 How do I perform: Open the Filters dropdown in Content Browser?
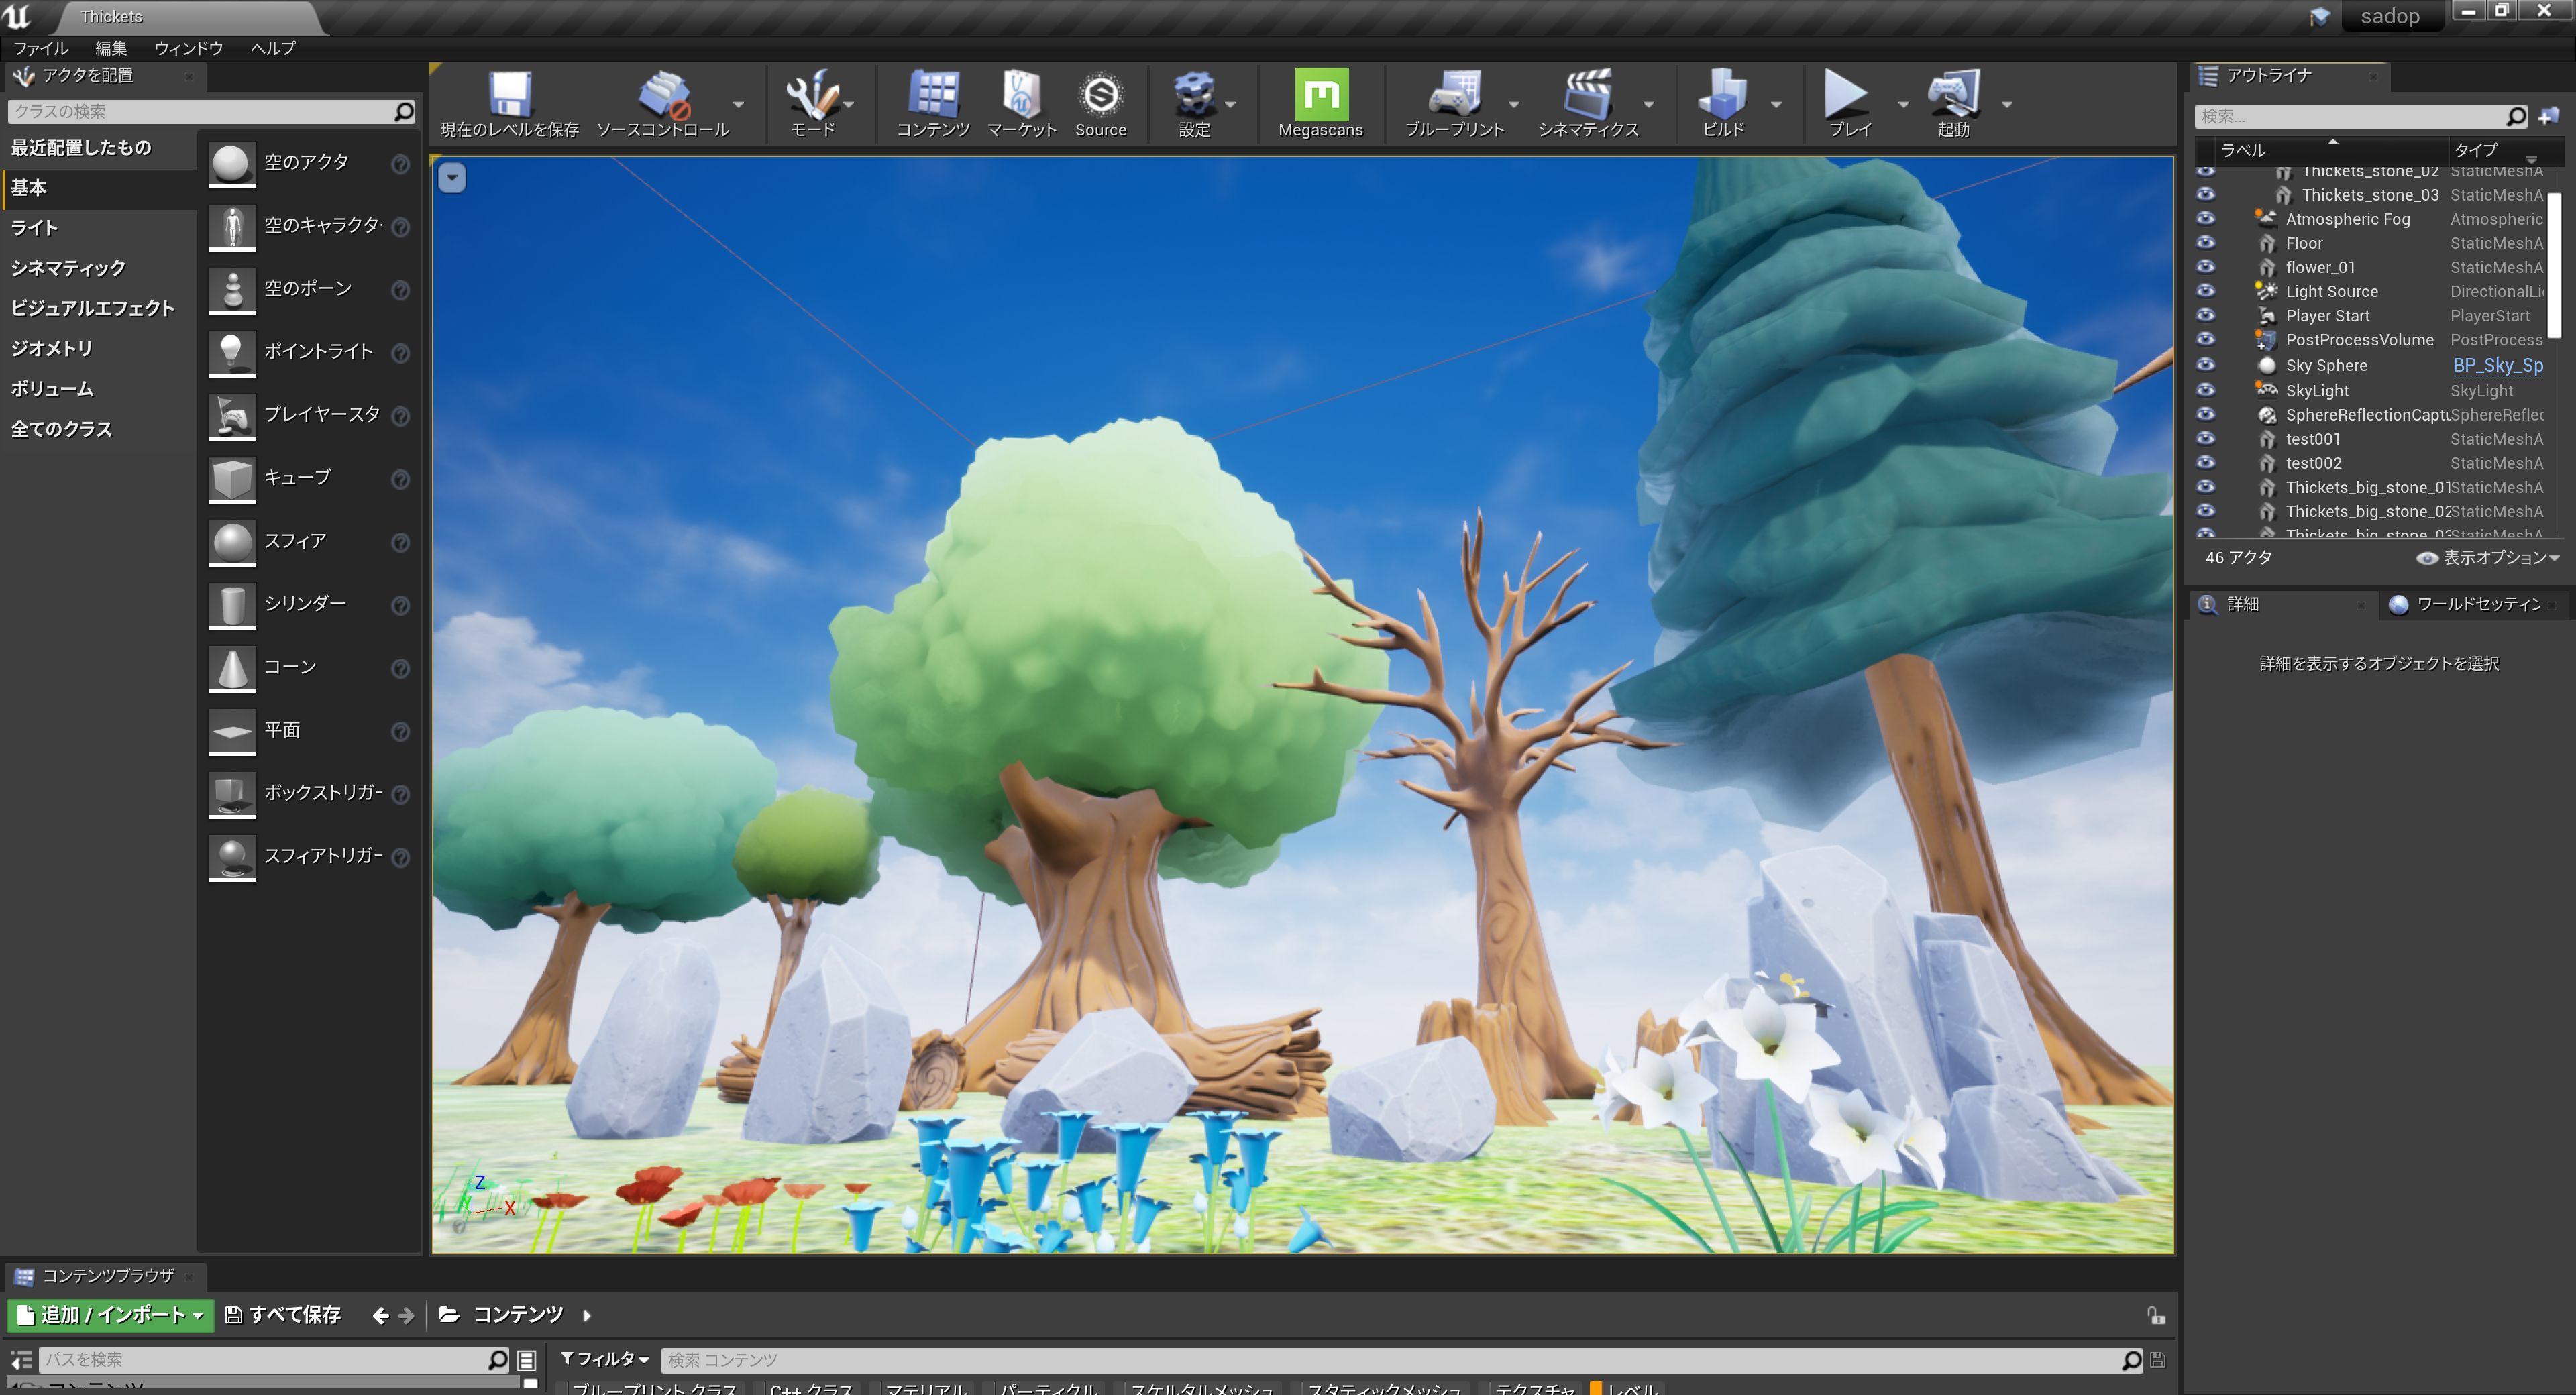tap(605, 1359)
